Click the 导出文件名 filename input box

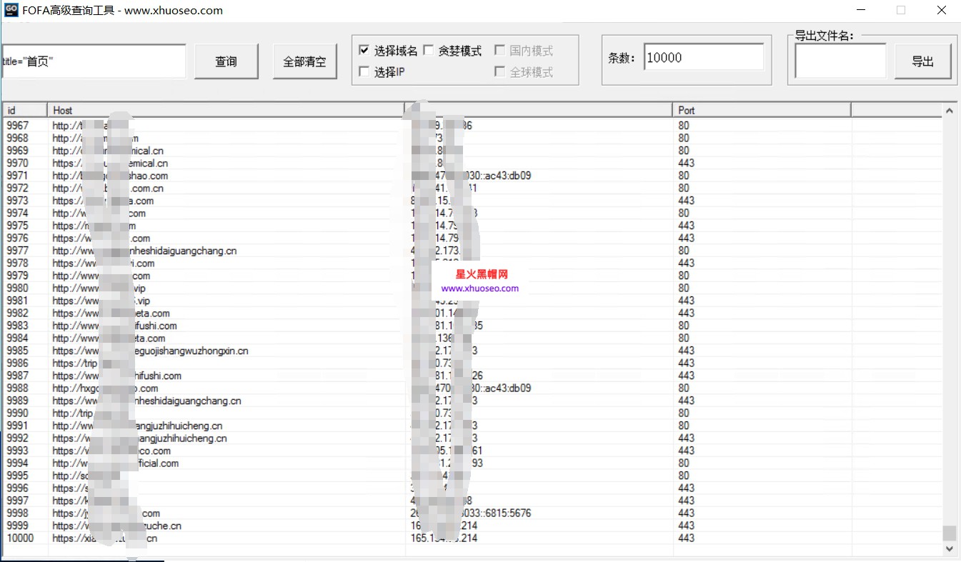[841, 61]
